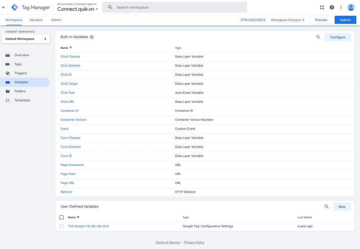360x249 pixels.
Task: Open the Page Path variable
Action: point(68,174)
